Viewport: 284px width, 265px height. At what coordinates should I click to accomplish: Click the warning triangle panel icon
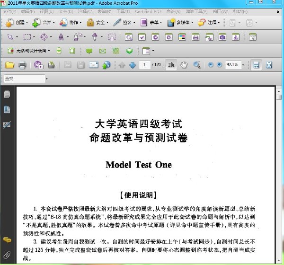click(236, 37)
